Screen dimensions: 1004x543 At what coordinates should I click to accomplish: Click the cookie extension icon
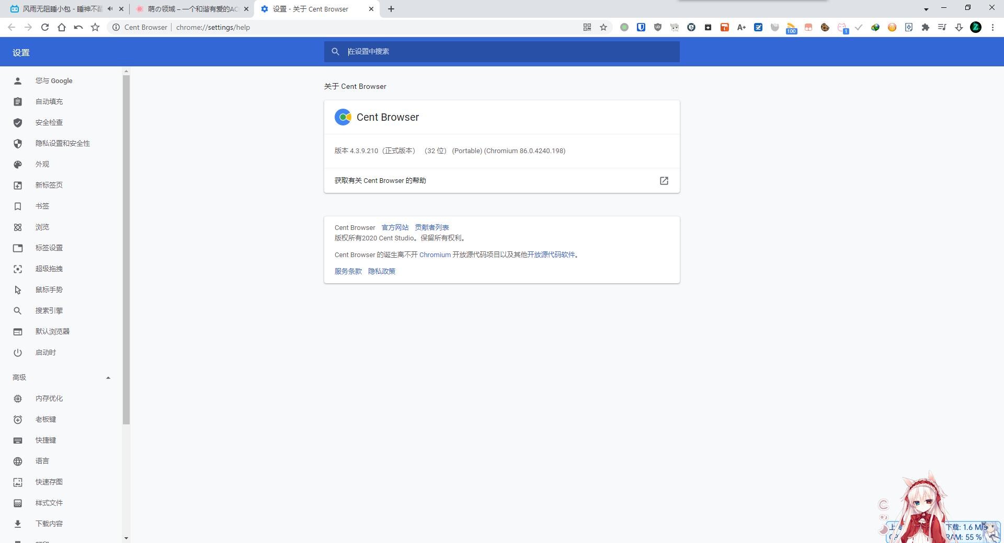(825, 27)
